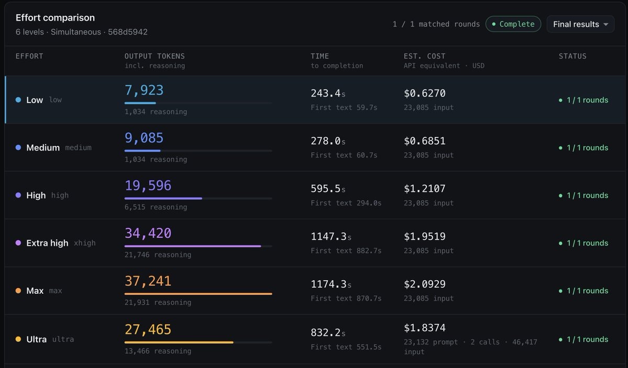Select the Extra high effort row label
The width and height of the screenshot is (628, 368).
pyautogui.click(x=47, y=243)
